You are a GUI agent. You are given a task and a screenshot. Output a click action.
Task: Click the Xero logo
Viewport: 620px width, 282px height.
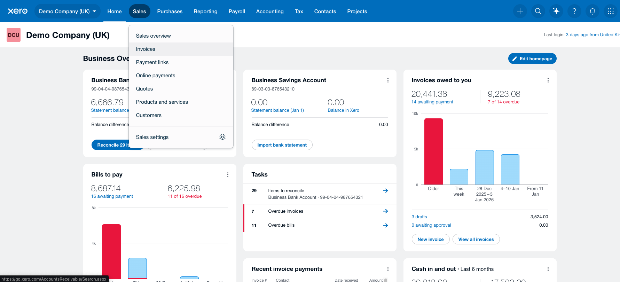coord(18,11)
